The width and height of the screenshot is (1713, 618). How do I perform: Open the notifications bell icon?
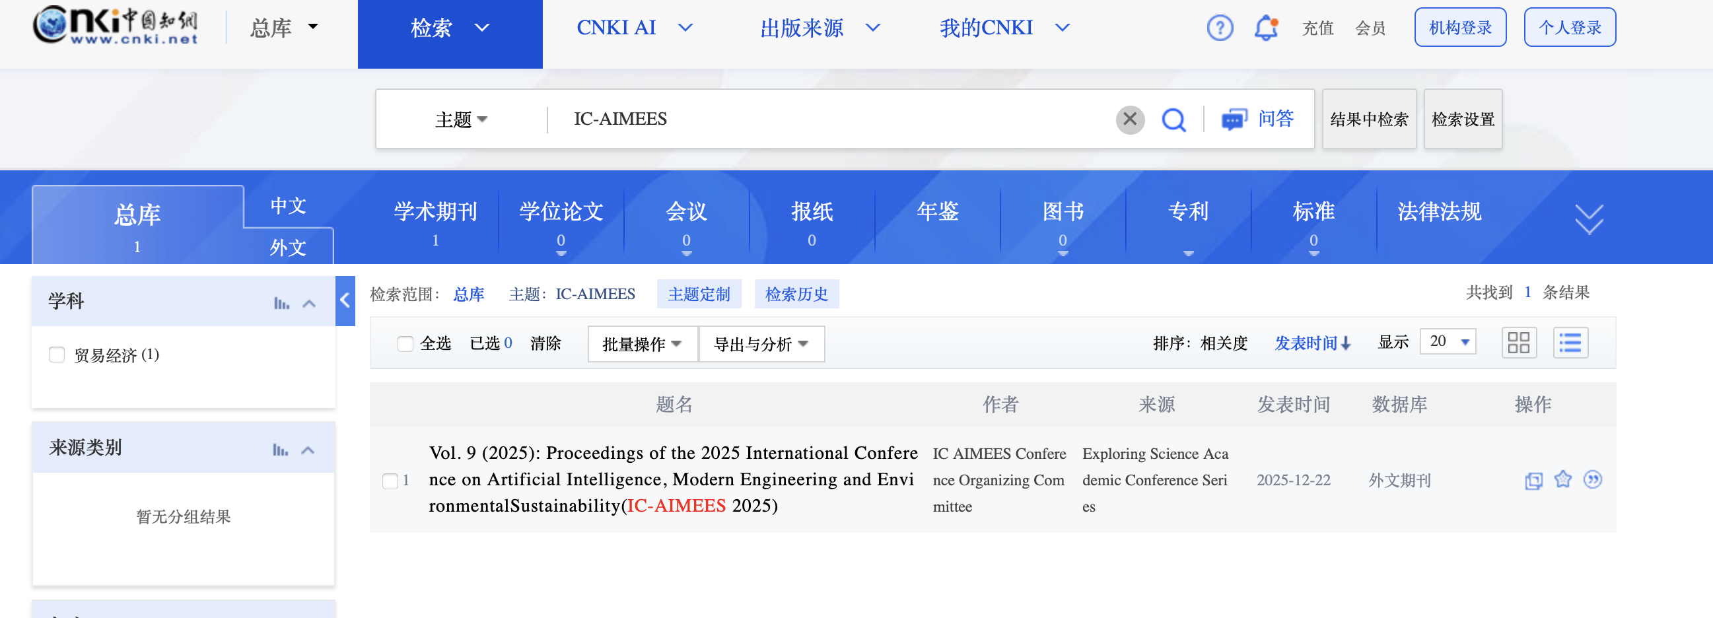click(x=1265, y=28)
